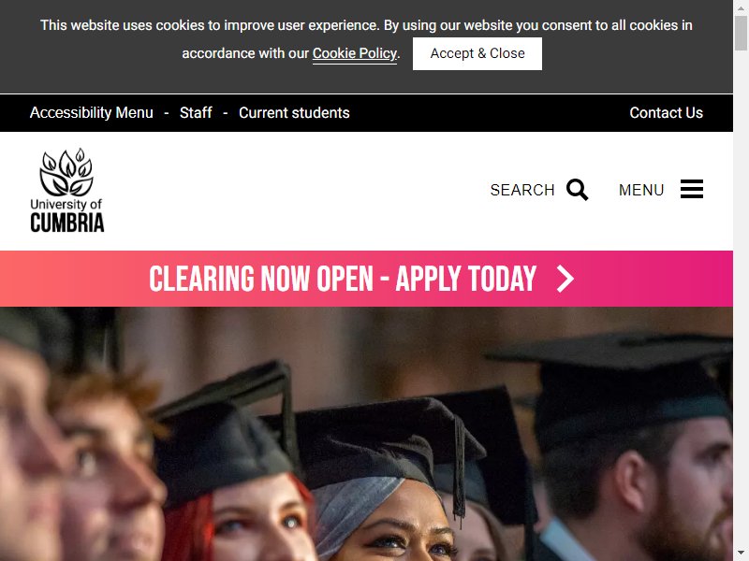
Task: Click the scrollbar up arrow
Action: [x=741, y=7]
